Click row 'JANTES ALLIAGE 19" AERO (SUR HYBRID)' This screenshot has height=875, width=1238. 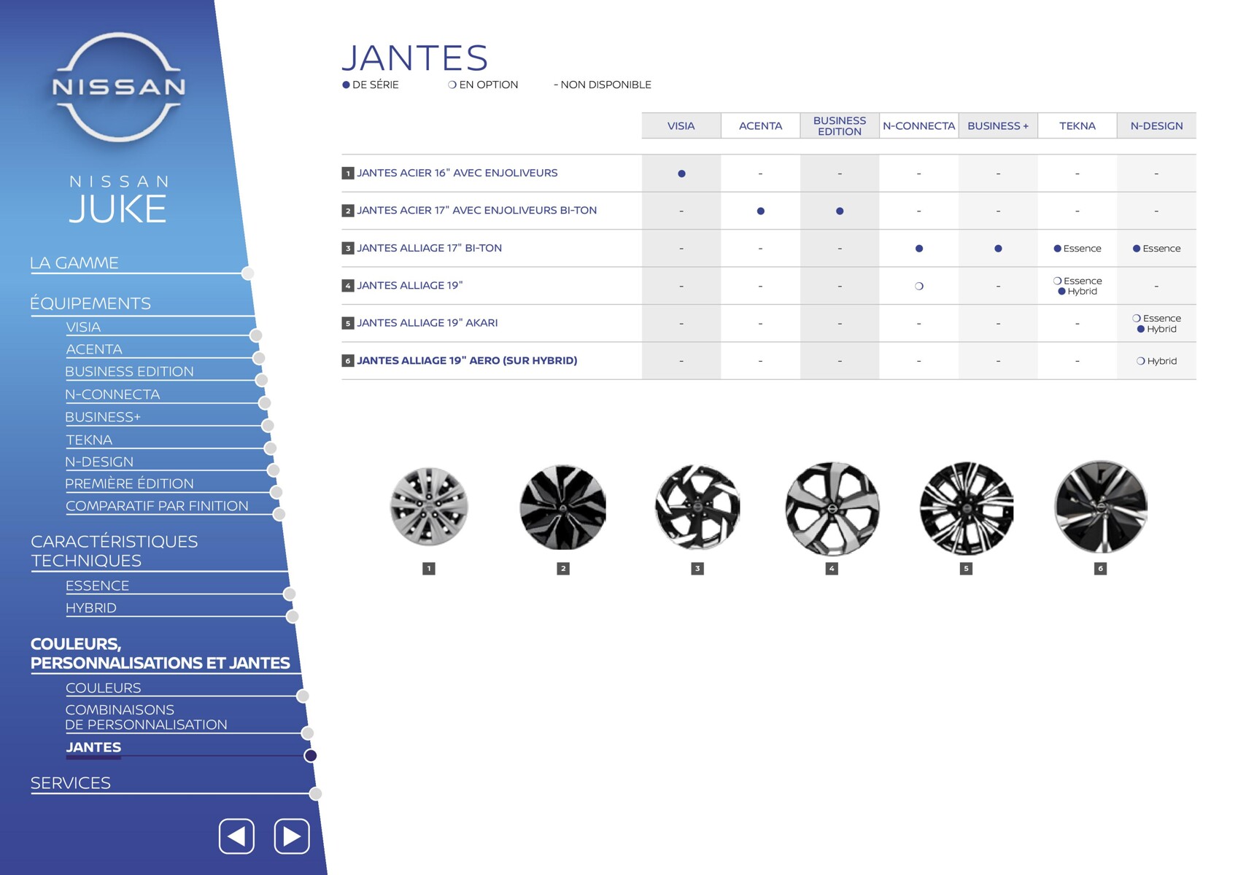click(x=769, y=360)
